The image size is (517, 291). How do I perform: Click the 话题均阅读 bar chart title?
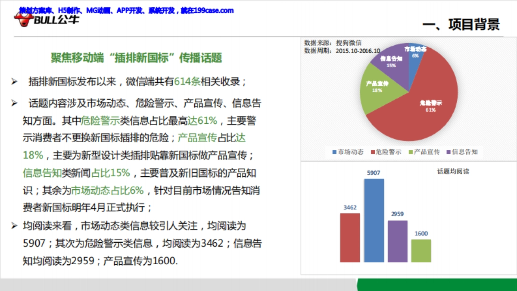coord(452,172)
